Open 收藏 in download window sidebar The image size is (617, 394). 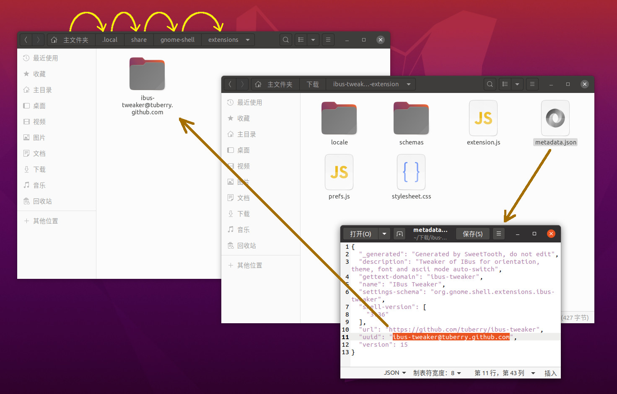point(261,118)
